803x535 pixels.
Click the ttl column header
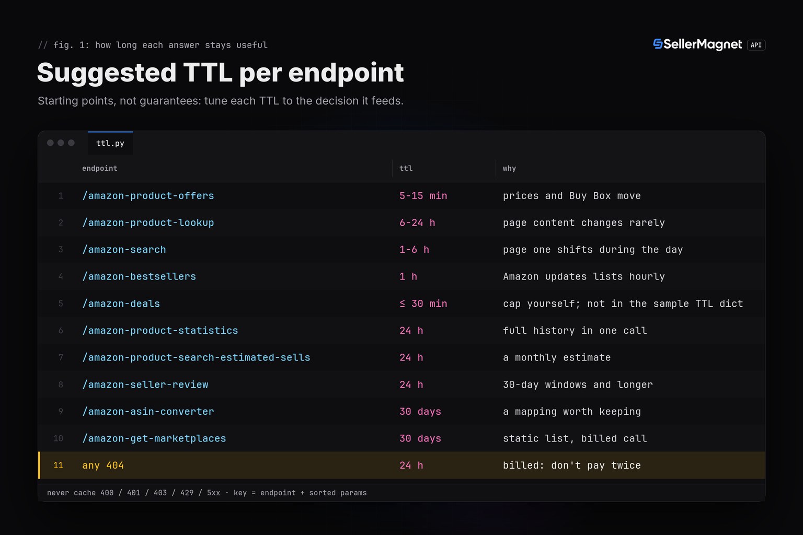406,168
